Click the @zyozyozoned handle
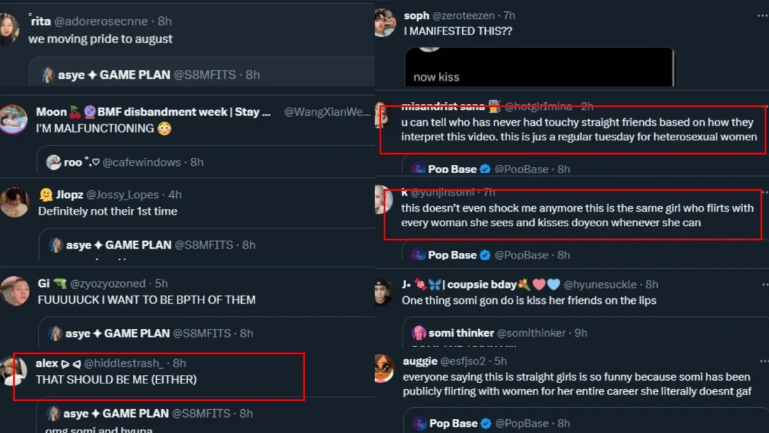Screen dimensions: 769x433 coord(108,284)
